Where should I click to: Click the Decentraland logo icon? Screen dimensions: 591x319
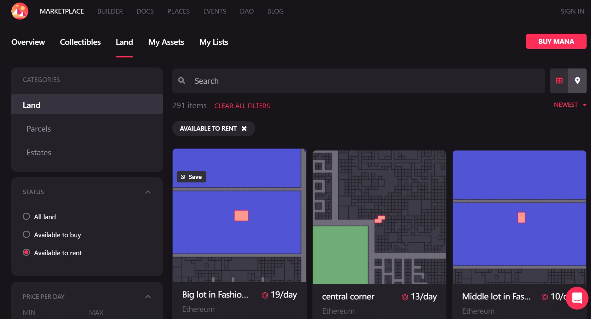tap(20, 11)
